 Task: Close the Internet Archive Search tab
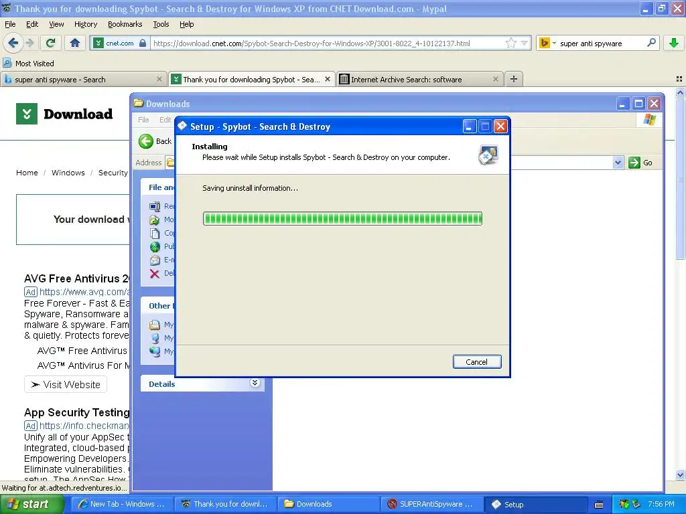495,79
